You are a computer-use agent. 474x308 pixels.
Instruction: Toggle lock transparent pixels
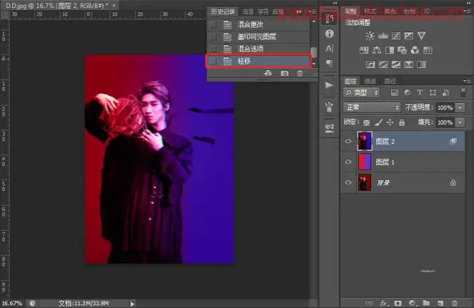coord(366,122)
